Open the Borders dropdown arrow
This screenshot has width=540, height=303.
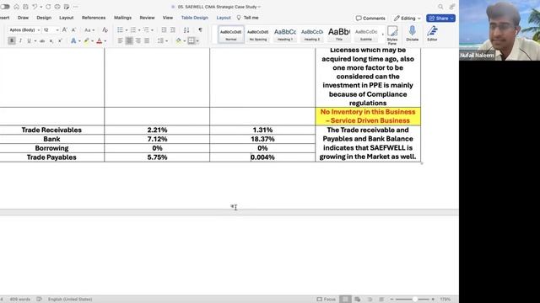click(x=197, y=41)
